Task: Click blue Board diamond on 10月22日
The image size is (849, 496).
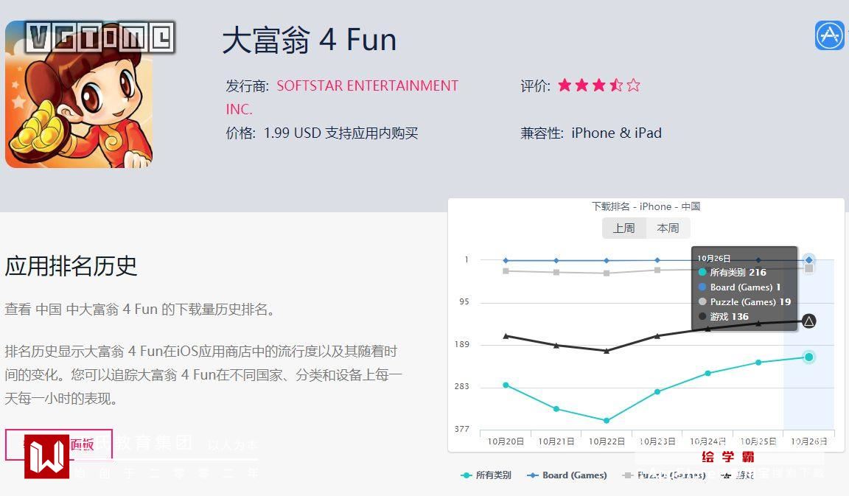Action: 607,260
